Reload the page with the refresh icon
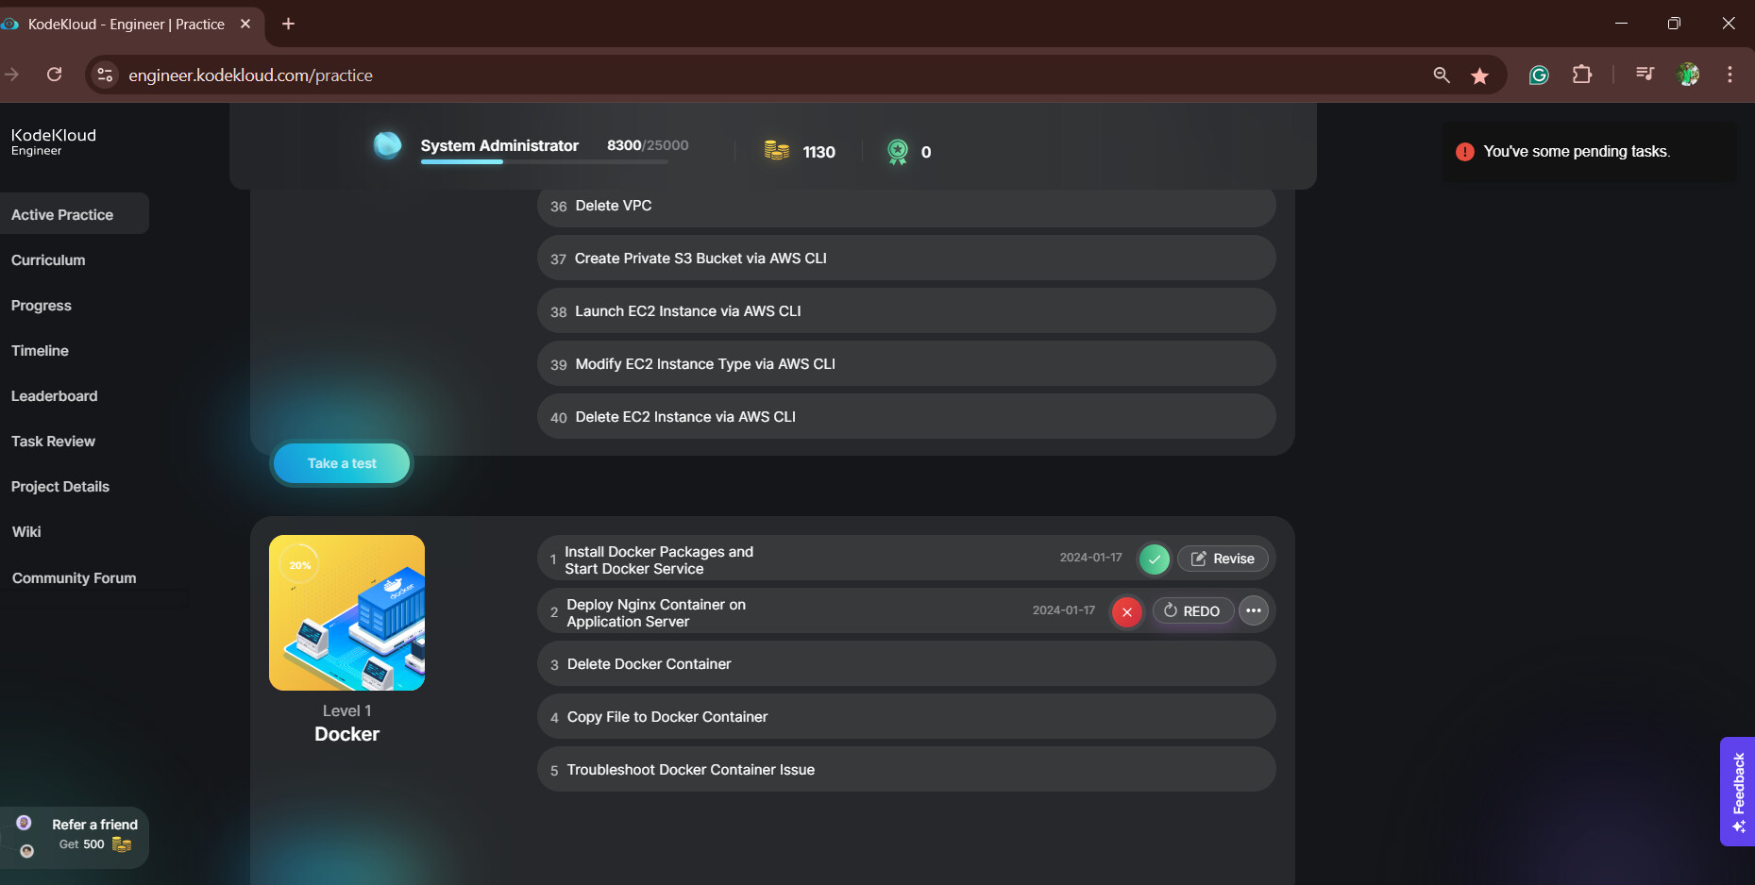1755x885 pixels. [55, 75]
